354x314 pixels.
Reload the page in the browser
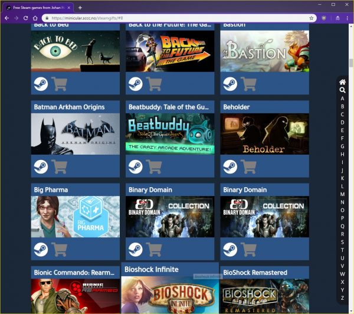coord(26,18)
